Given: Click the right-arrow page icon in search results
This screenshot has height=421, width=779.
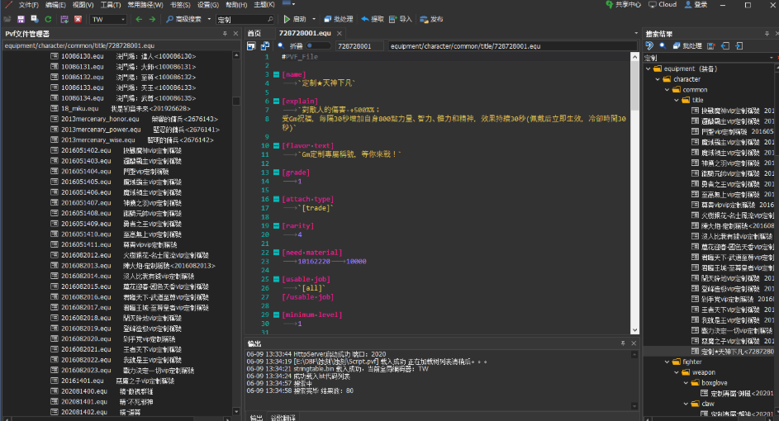Looking at the screenshot, I should [739, 45].
